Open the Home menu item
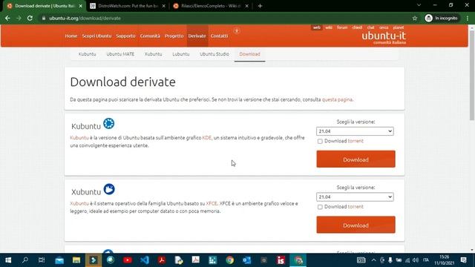The width and height of the screenshot is (475, 267). tap(71, 36)
